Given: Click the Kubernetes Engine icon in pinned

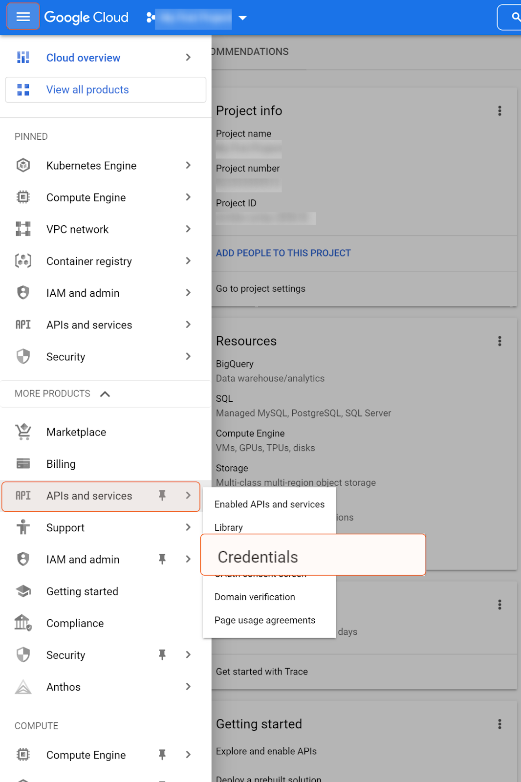Looking at the screenshot, I should [23, 166].
